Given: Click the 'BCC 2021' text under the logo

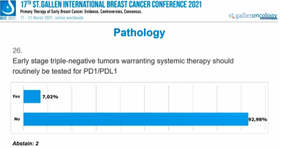Looking at the screenshot, I should (x=8, y=18).
